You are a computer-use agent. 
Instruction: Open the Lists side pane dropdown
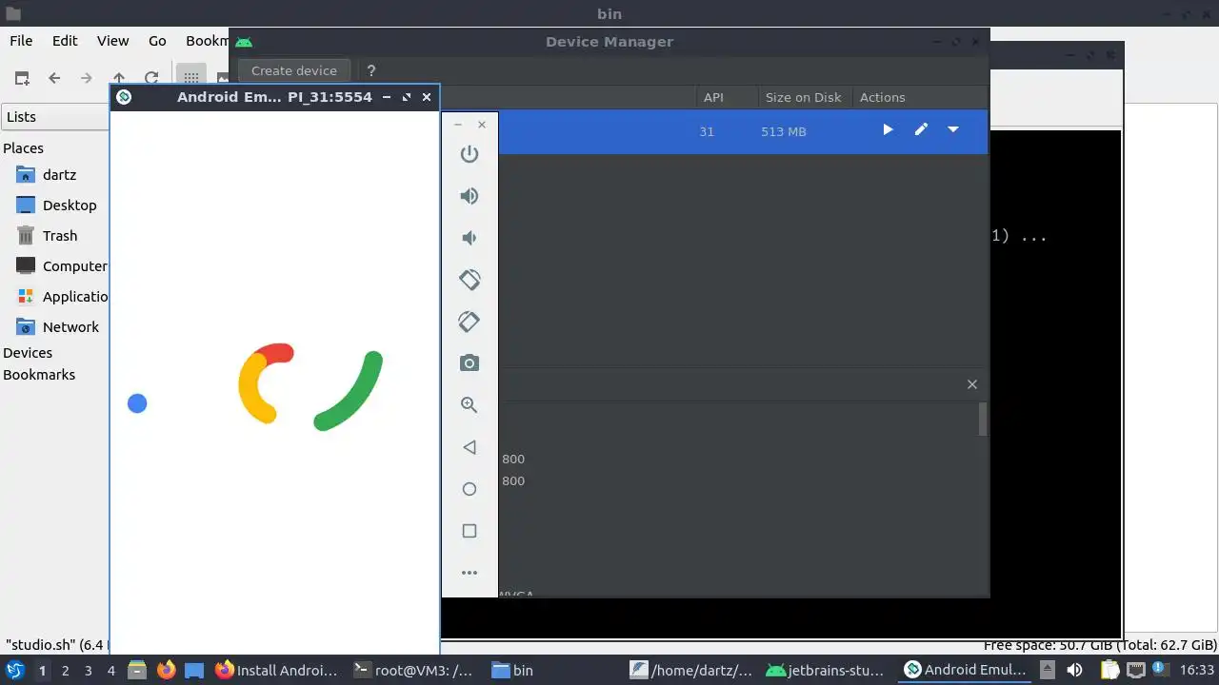coord(55,117)
